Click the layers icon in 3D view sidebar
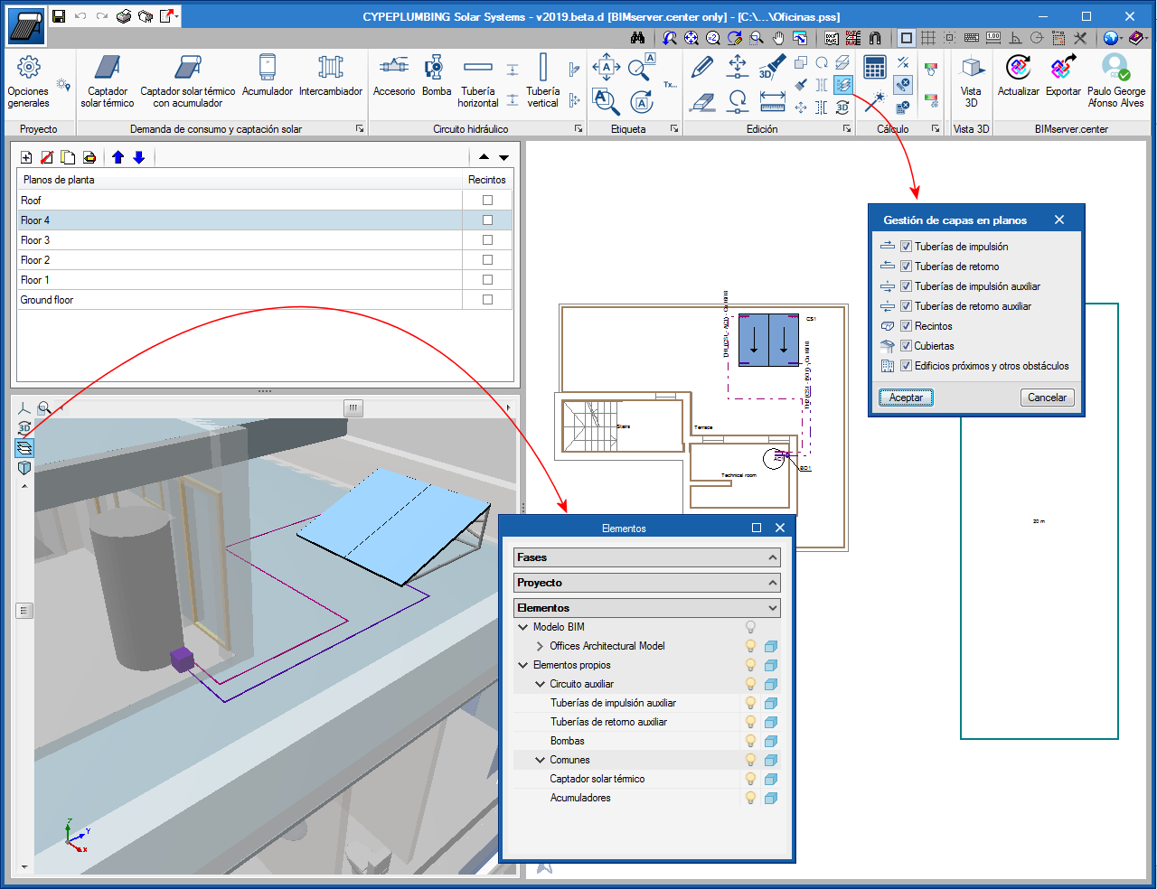Image resolution: width=1157 pixels, height=889 pixels. 24,448
